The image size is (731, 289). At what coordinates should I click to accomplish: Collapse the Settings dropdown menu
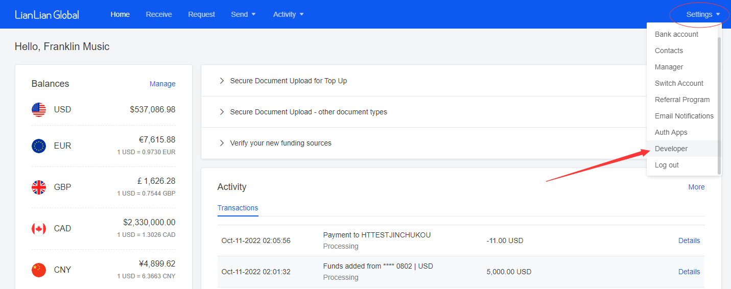(703, 14)
